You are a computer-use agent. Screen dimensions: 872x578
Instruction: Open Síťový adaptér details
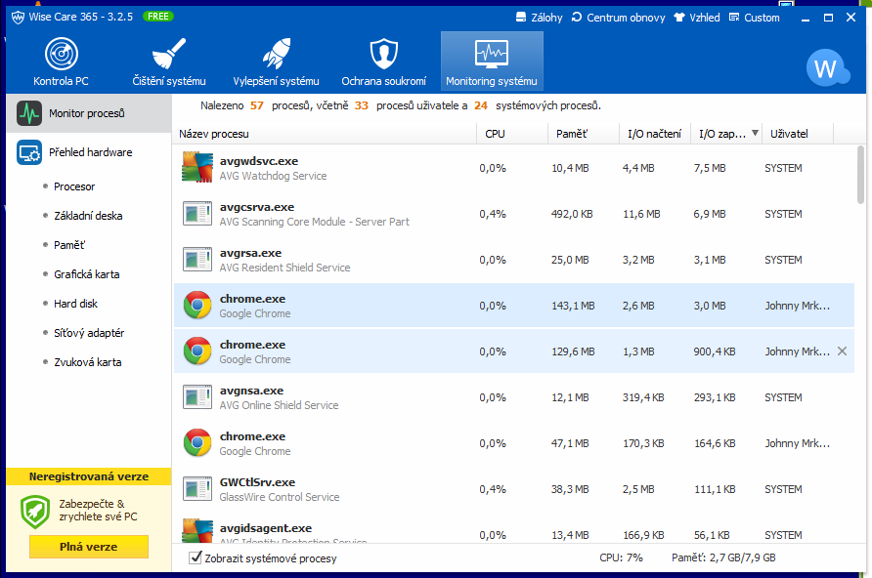[89, 333]
